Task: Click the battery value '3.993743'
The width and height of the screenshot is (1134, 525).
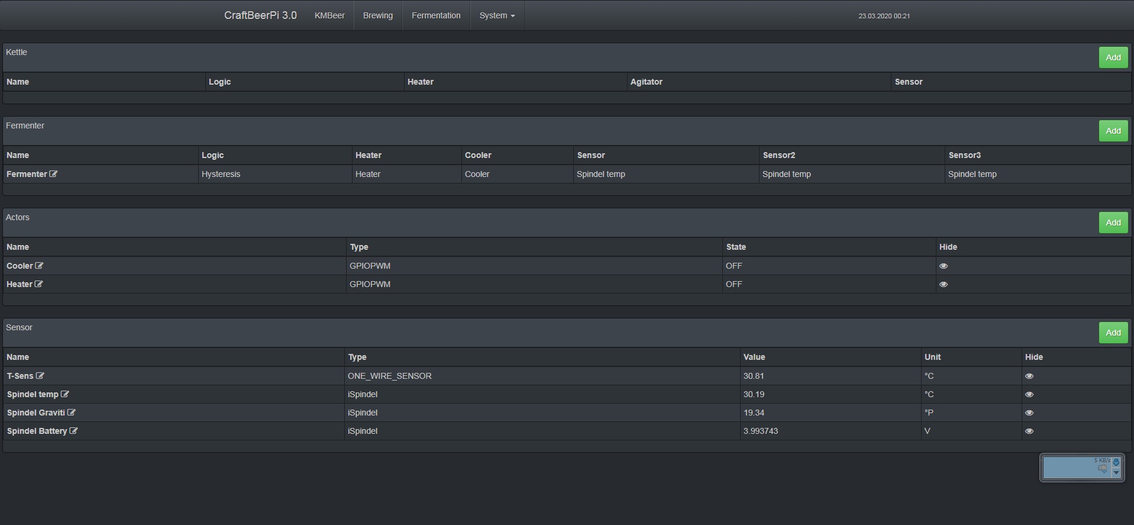Action: [761, 431]
